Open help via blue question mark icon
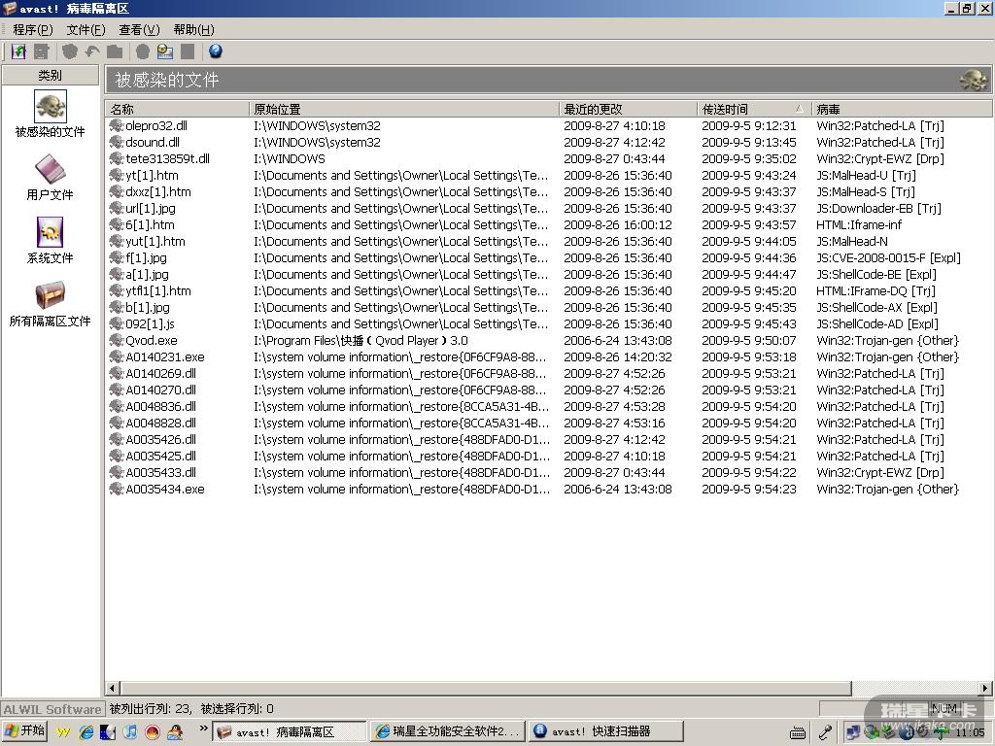The image size is (995, 746). (216, 51)
